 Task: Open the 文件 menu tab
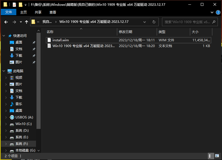coord(9,12)
